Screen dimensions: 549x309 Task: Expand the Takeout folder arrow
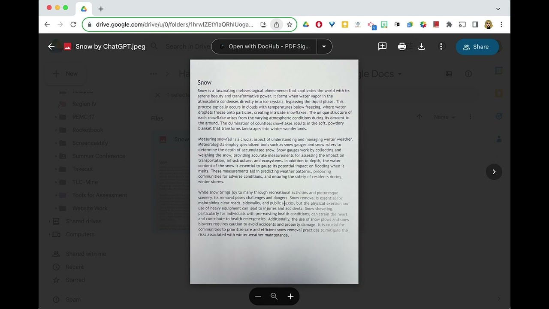click(x=56, y=169)
